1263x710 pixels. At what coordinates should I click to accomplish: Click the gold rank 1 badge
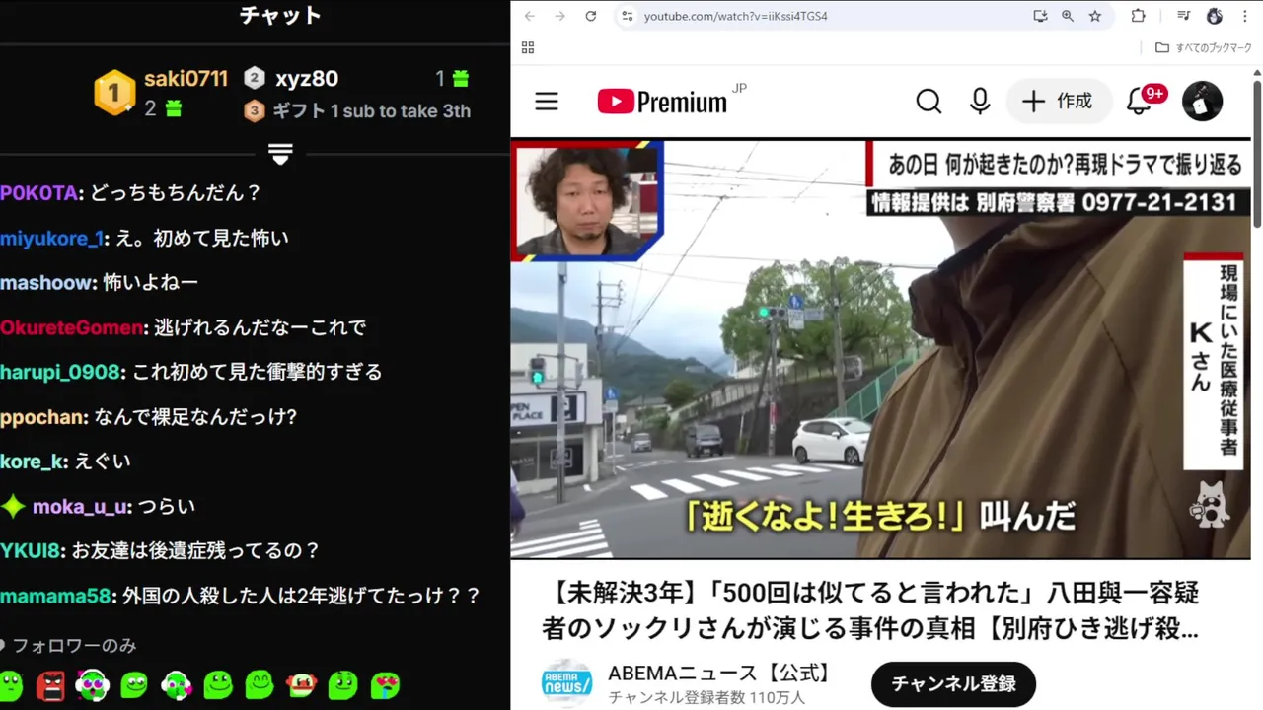[114, 93]
